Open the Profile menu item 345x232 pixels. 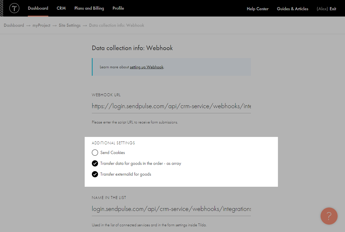coord(118,8)
